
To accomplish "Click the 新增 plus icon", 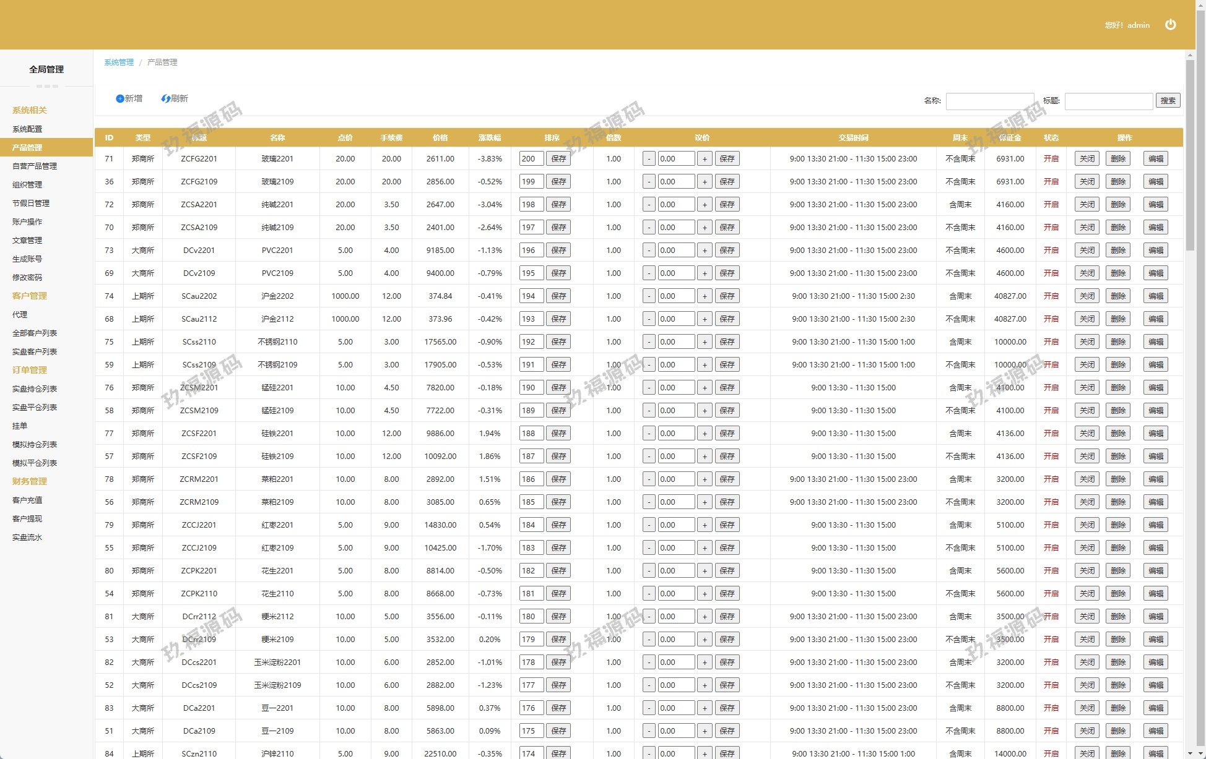I will coord(120,99).
